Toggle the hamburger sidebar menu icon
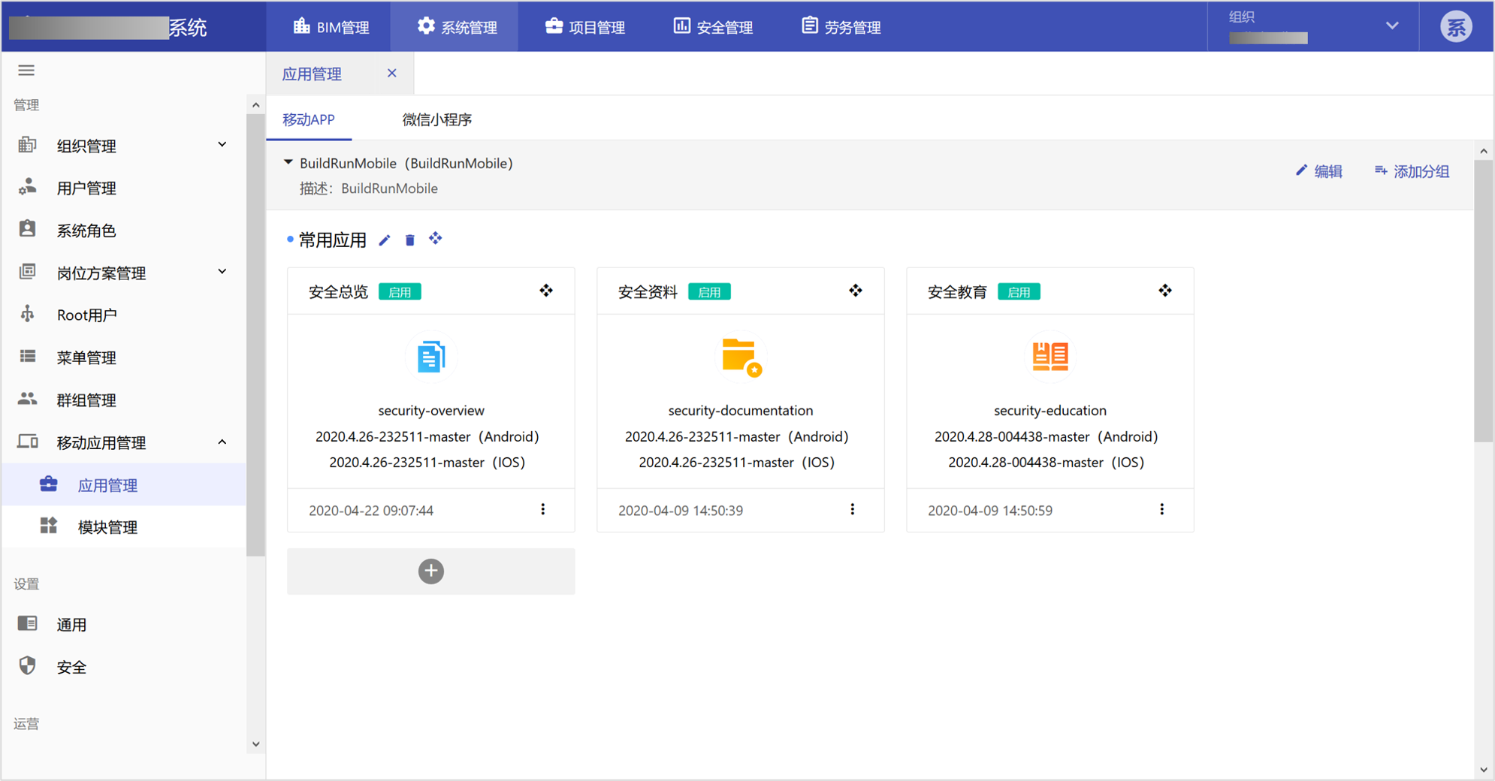Screen dimensions: 1495x781 26,71
